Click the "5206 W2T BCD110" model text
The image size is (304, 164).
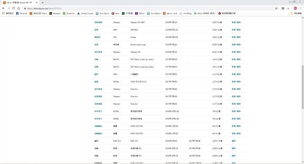tap(138, 82)
